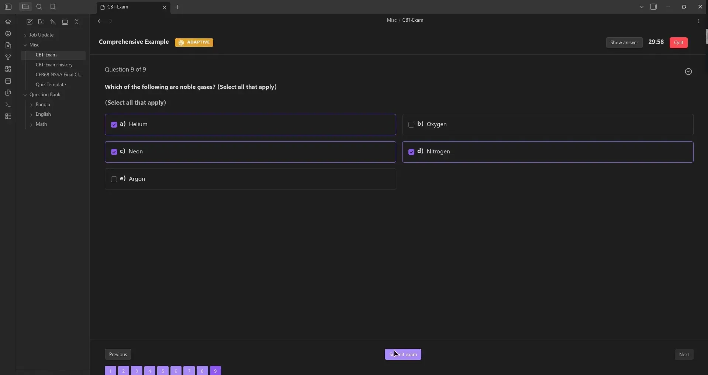Screen dimensions: 708x375
Task: Collapse all folders icon
Action: point(77,22)
